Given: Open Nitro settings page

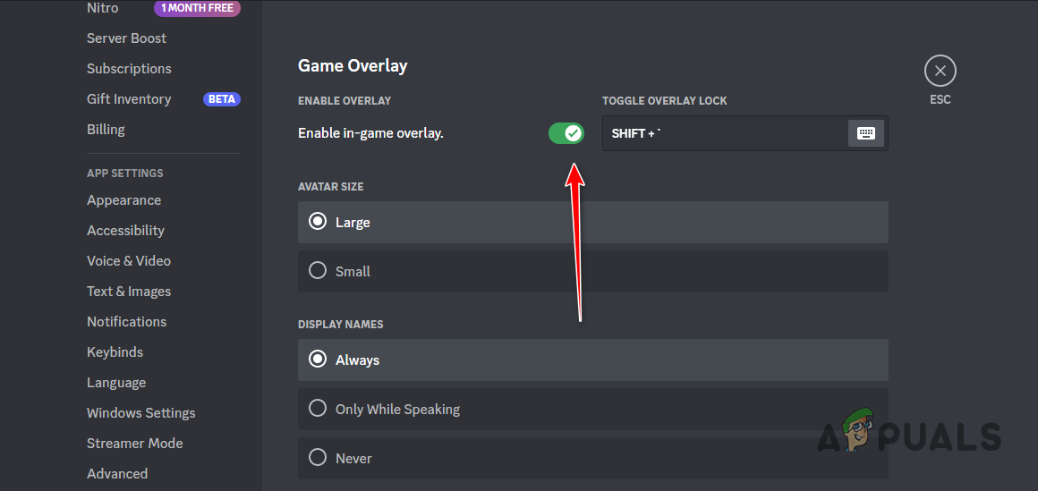Looking at the screenshot, I should [x=102, y=8].
